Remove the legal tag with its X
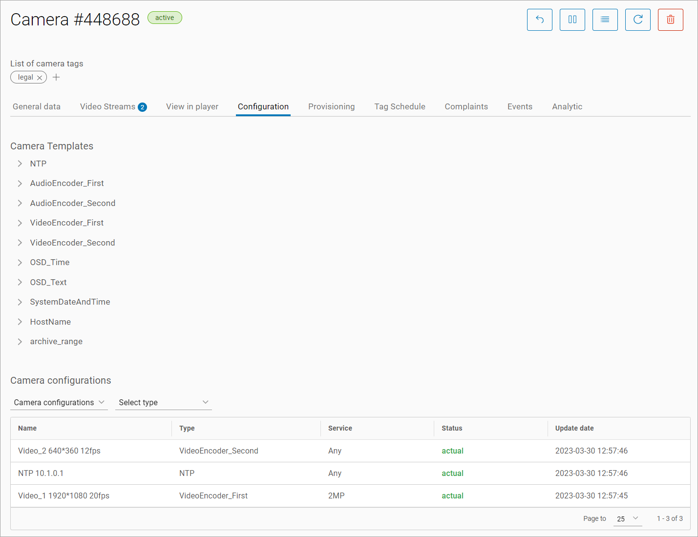Viewport: 698px width, 537px height. click(x=40, y=78)
